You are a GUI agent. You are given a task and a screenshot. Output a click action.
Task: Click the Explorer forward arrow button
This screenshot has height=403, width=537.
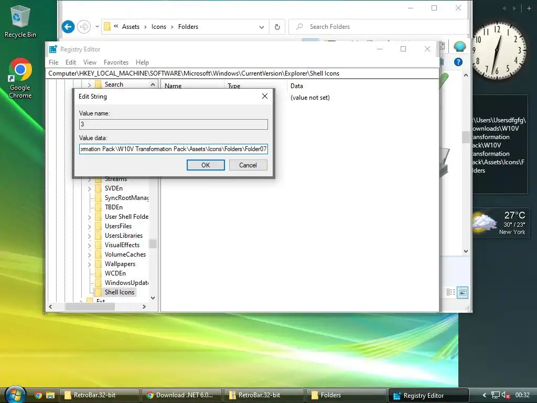[x=84, y=27]
